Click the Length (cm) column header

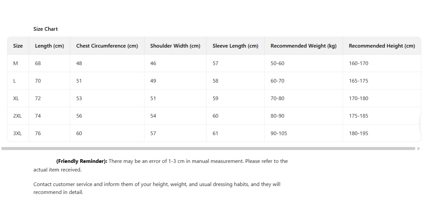point(49,46)
